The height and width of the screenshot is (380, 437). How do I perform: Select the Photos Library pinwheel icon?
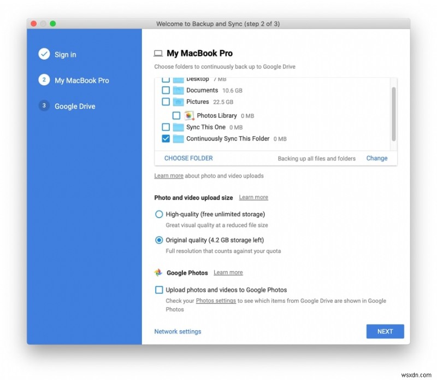188,115
